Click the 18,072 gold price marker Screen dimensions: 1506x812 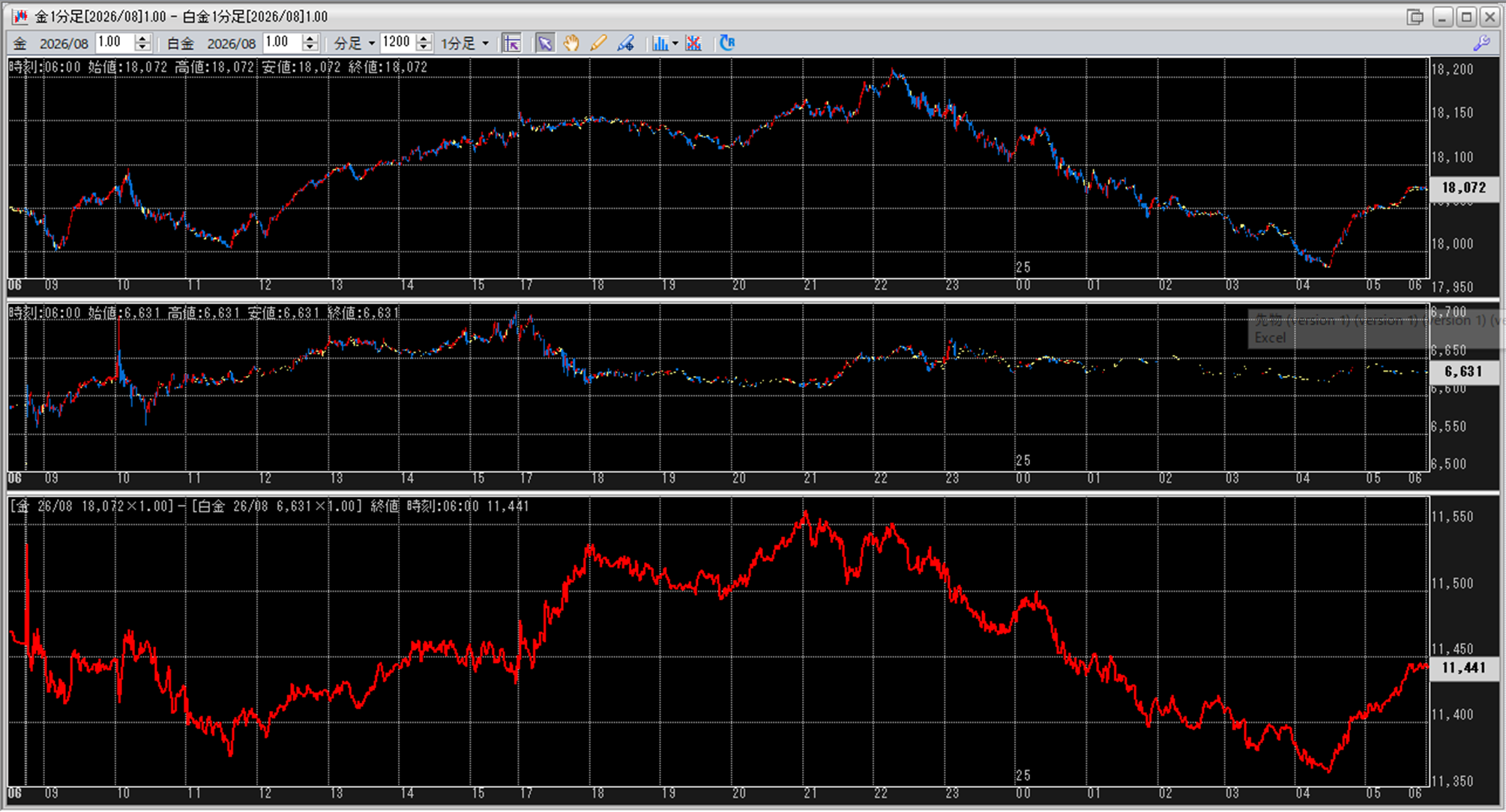pyautogui.click(x=1463, y=188)
